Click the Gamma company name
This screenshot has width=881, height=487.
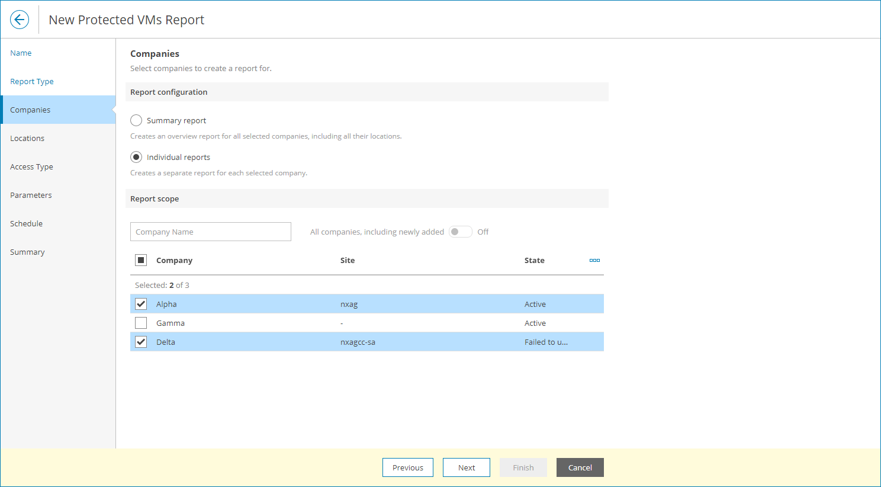pos(171,323)
